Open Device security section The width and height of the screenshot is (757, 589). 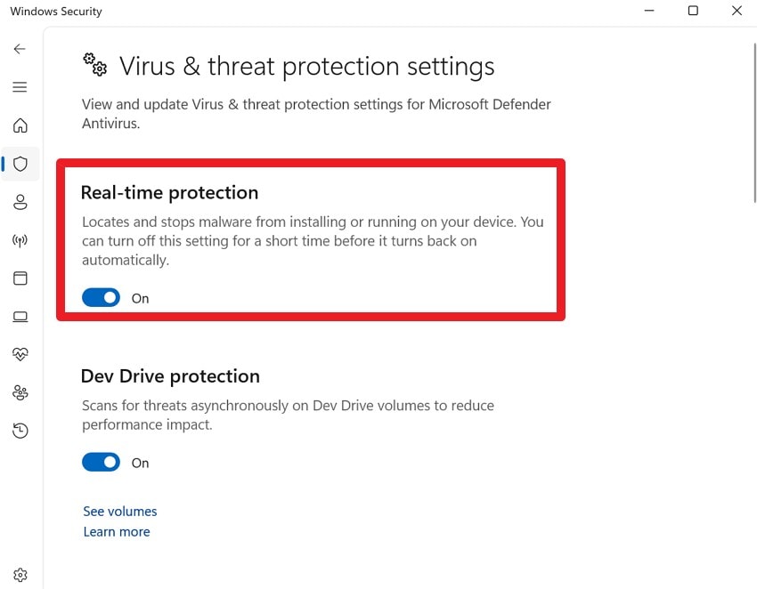(x=20, y=316)
